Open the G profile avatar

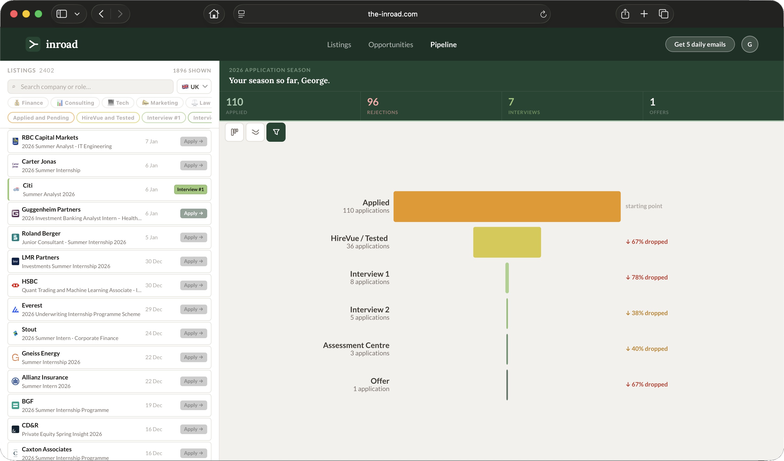[749, 45]
